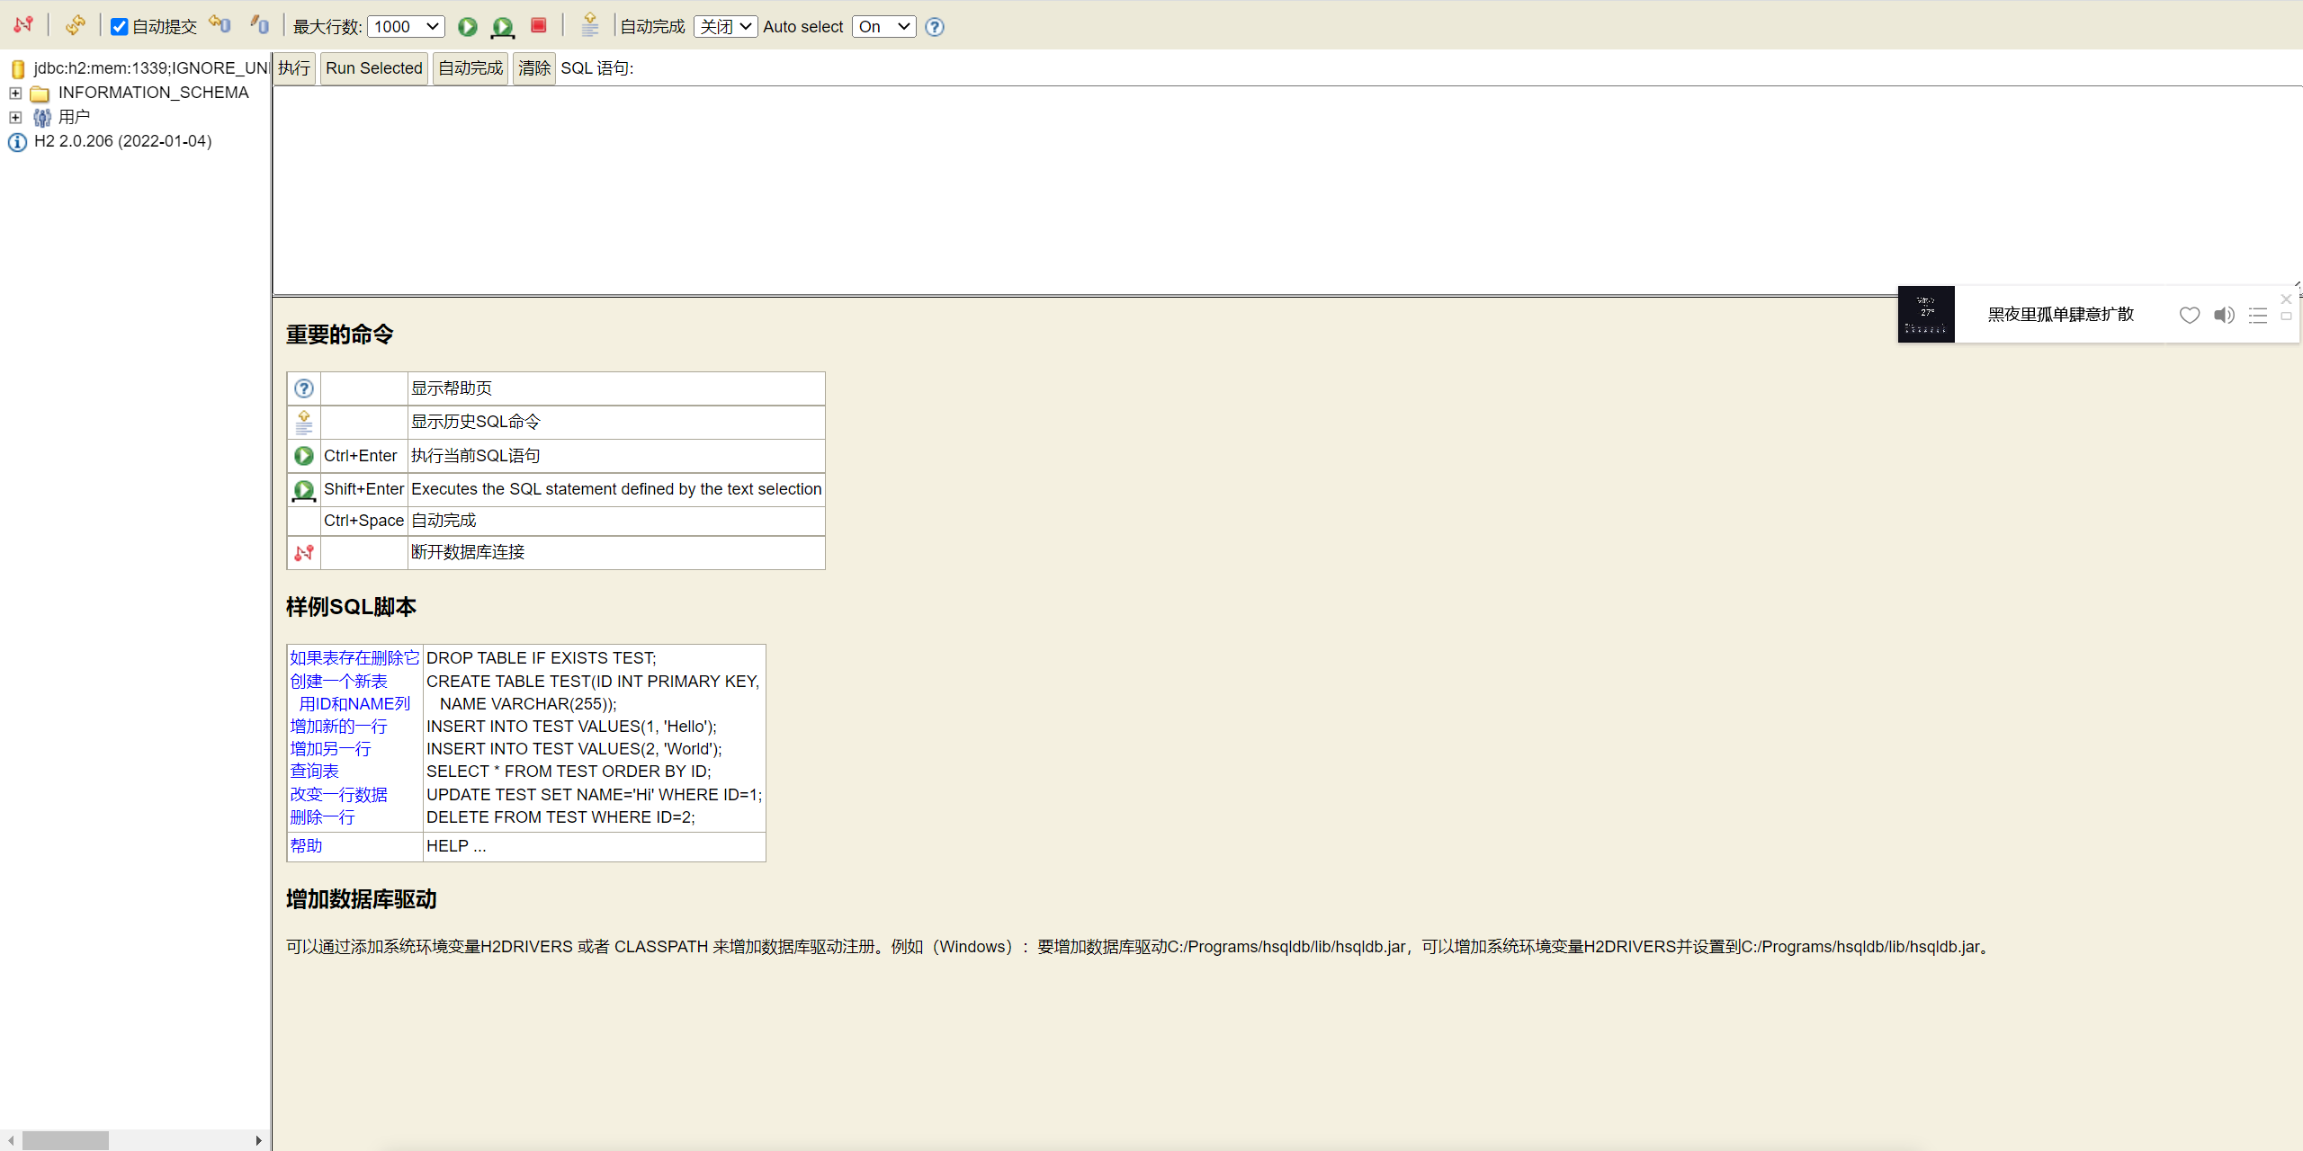This screenshot has width=2303, height=1151.
Task: Click the 清除 clear button
Action: pyautogui.click(x=534, y=68)
